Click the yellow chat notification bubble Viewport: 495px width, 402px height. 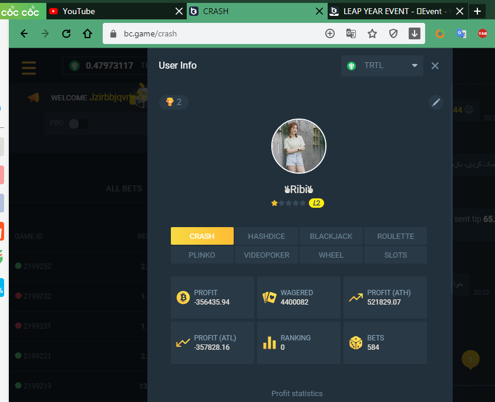tap(470, 359)
